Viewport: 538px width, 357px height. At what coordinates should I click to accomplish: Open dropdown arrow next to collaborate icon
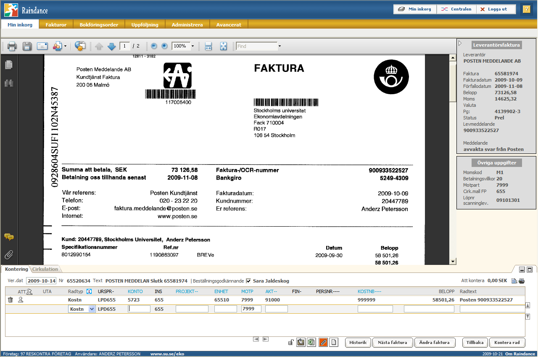click(65, 46)
